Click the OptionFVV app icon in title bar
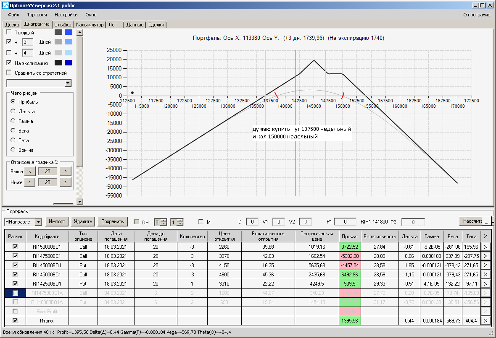 (5, 5)
